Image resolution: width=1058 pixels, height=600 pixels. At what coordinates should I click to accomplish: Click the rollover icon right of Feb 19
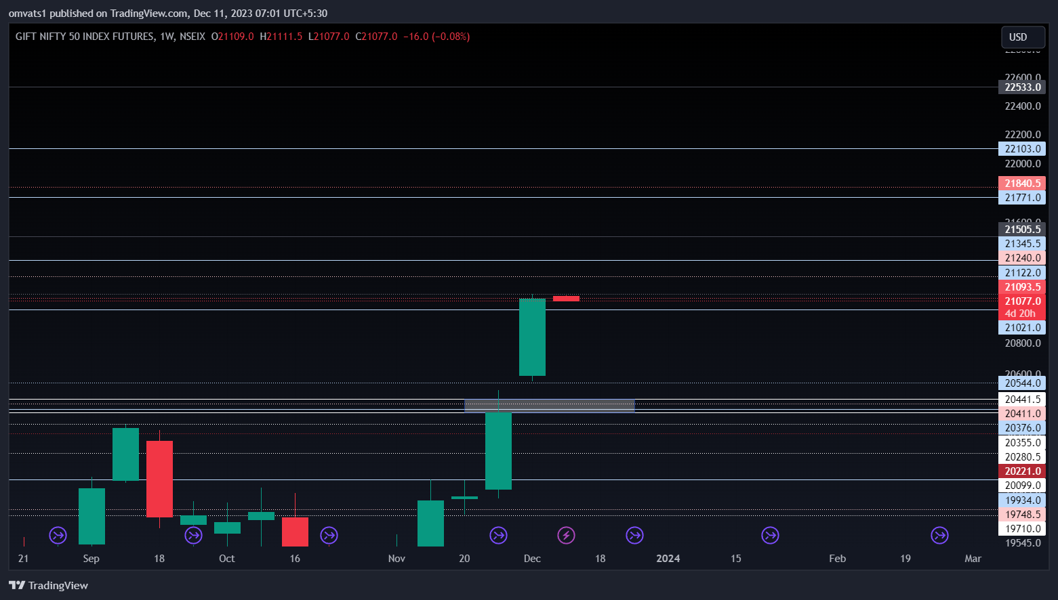pos(939,536)
